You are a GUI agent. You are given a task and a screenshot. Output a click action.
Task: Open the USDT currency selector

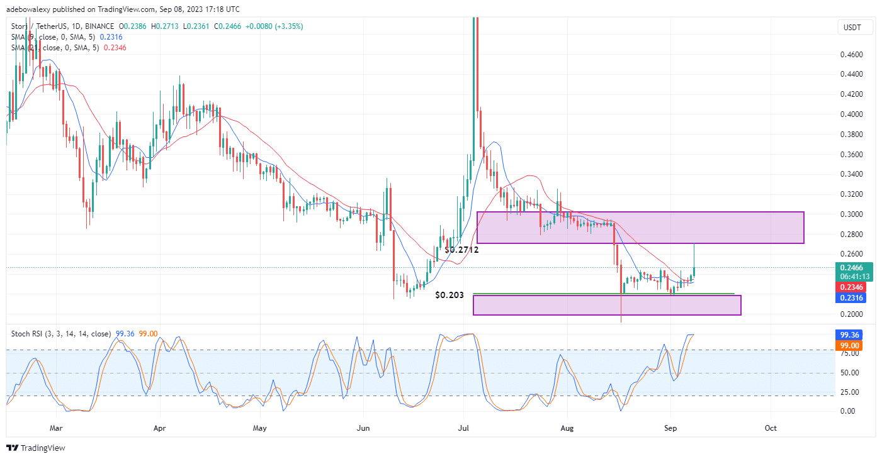854,27
